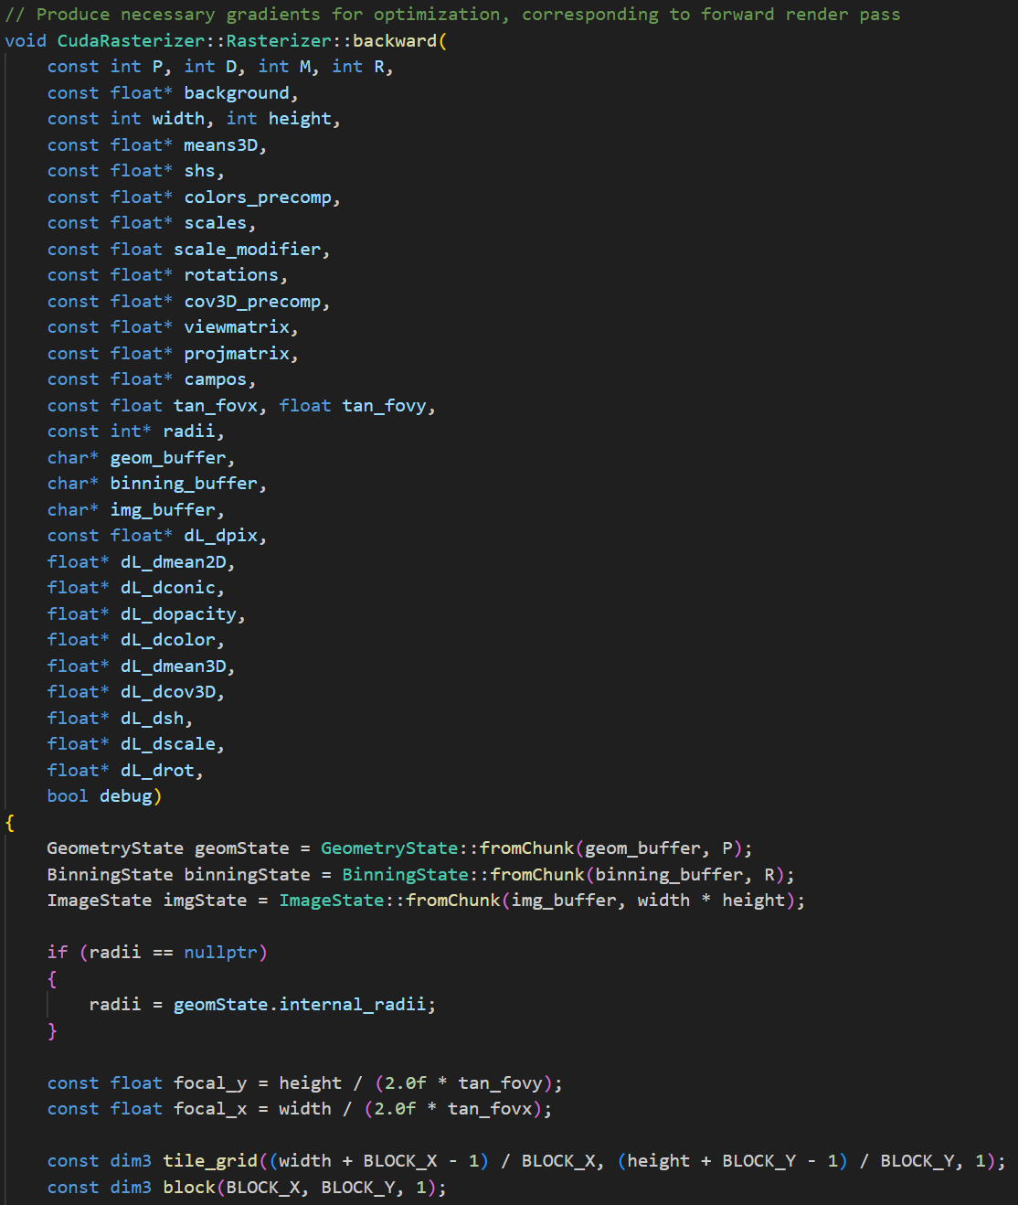Viewport: 1018px width, 1205px height.
Task: Click the 'CudaRasterizer' namespace in the signature
Action: [132, 41]
